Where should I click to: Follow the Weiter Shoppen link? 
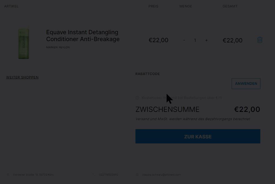point(22,77)
